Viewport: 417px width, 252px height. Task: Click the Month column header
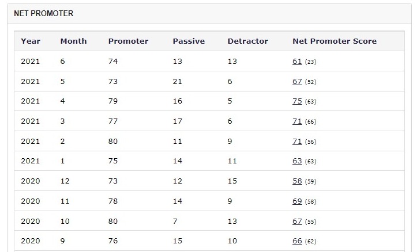click(74, 41)
